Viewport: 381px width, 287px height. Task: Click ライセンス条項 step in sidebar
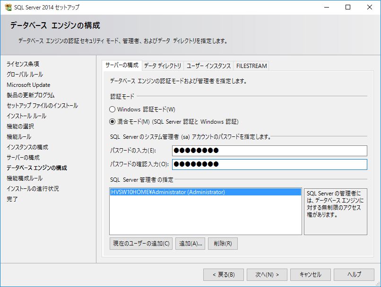tap(23, 64)
